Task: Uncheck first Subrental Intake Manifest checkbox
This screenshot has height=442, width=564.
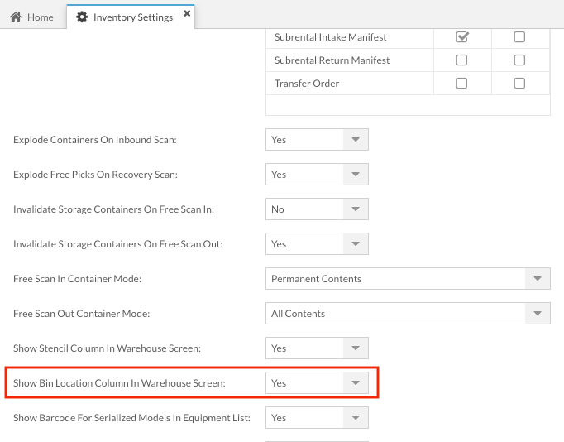Action: coord(462,37)
